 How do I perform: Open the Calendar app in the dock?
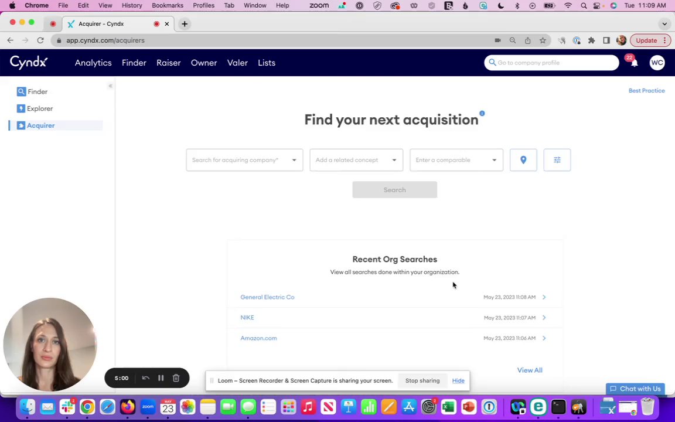(x=168, y=407)
